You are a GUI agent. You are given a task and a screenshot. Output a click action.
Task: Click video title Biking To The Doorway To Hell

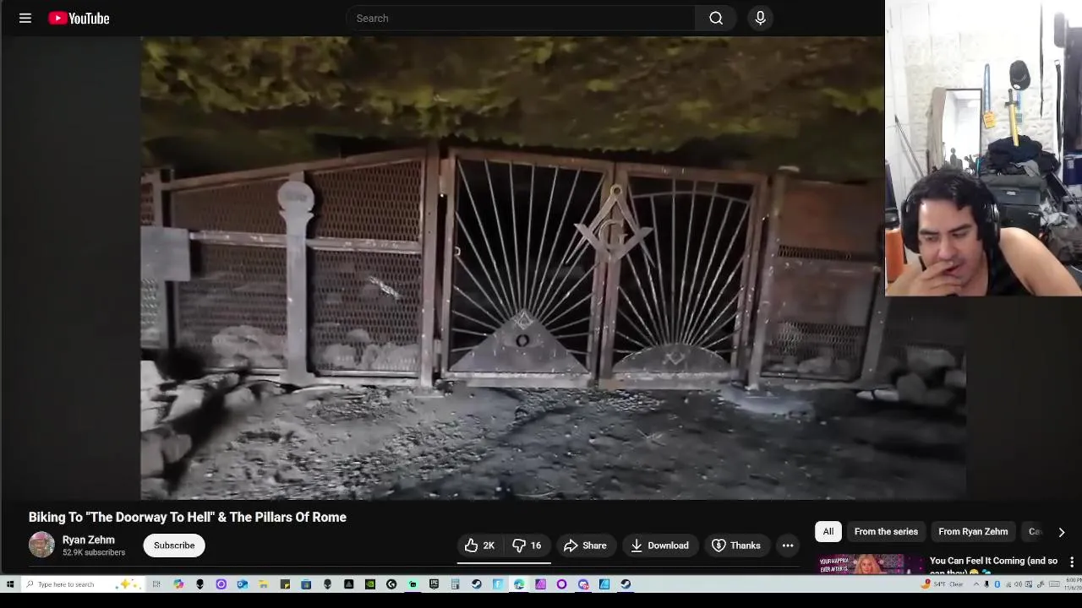pos(188,517)
